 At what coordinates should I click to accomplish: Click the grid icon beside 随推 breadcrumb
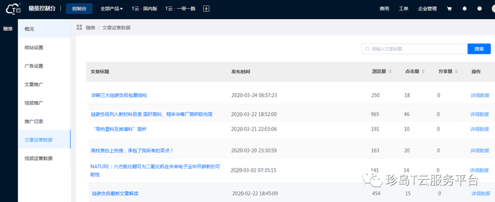click(79, 28)
